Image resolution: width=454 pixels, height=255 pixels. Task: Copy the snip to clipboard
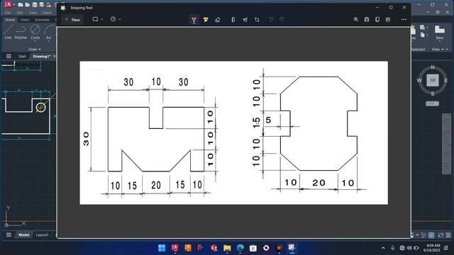click(377, 19)
